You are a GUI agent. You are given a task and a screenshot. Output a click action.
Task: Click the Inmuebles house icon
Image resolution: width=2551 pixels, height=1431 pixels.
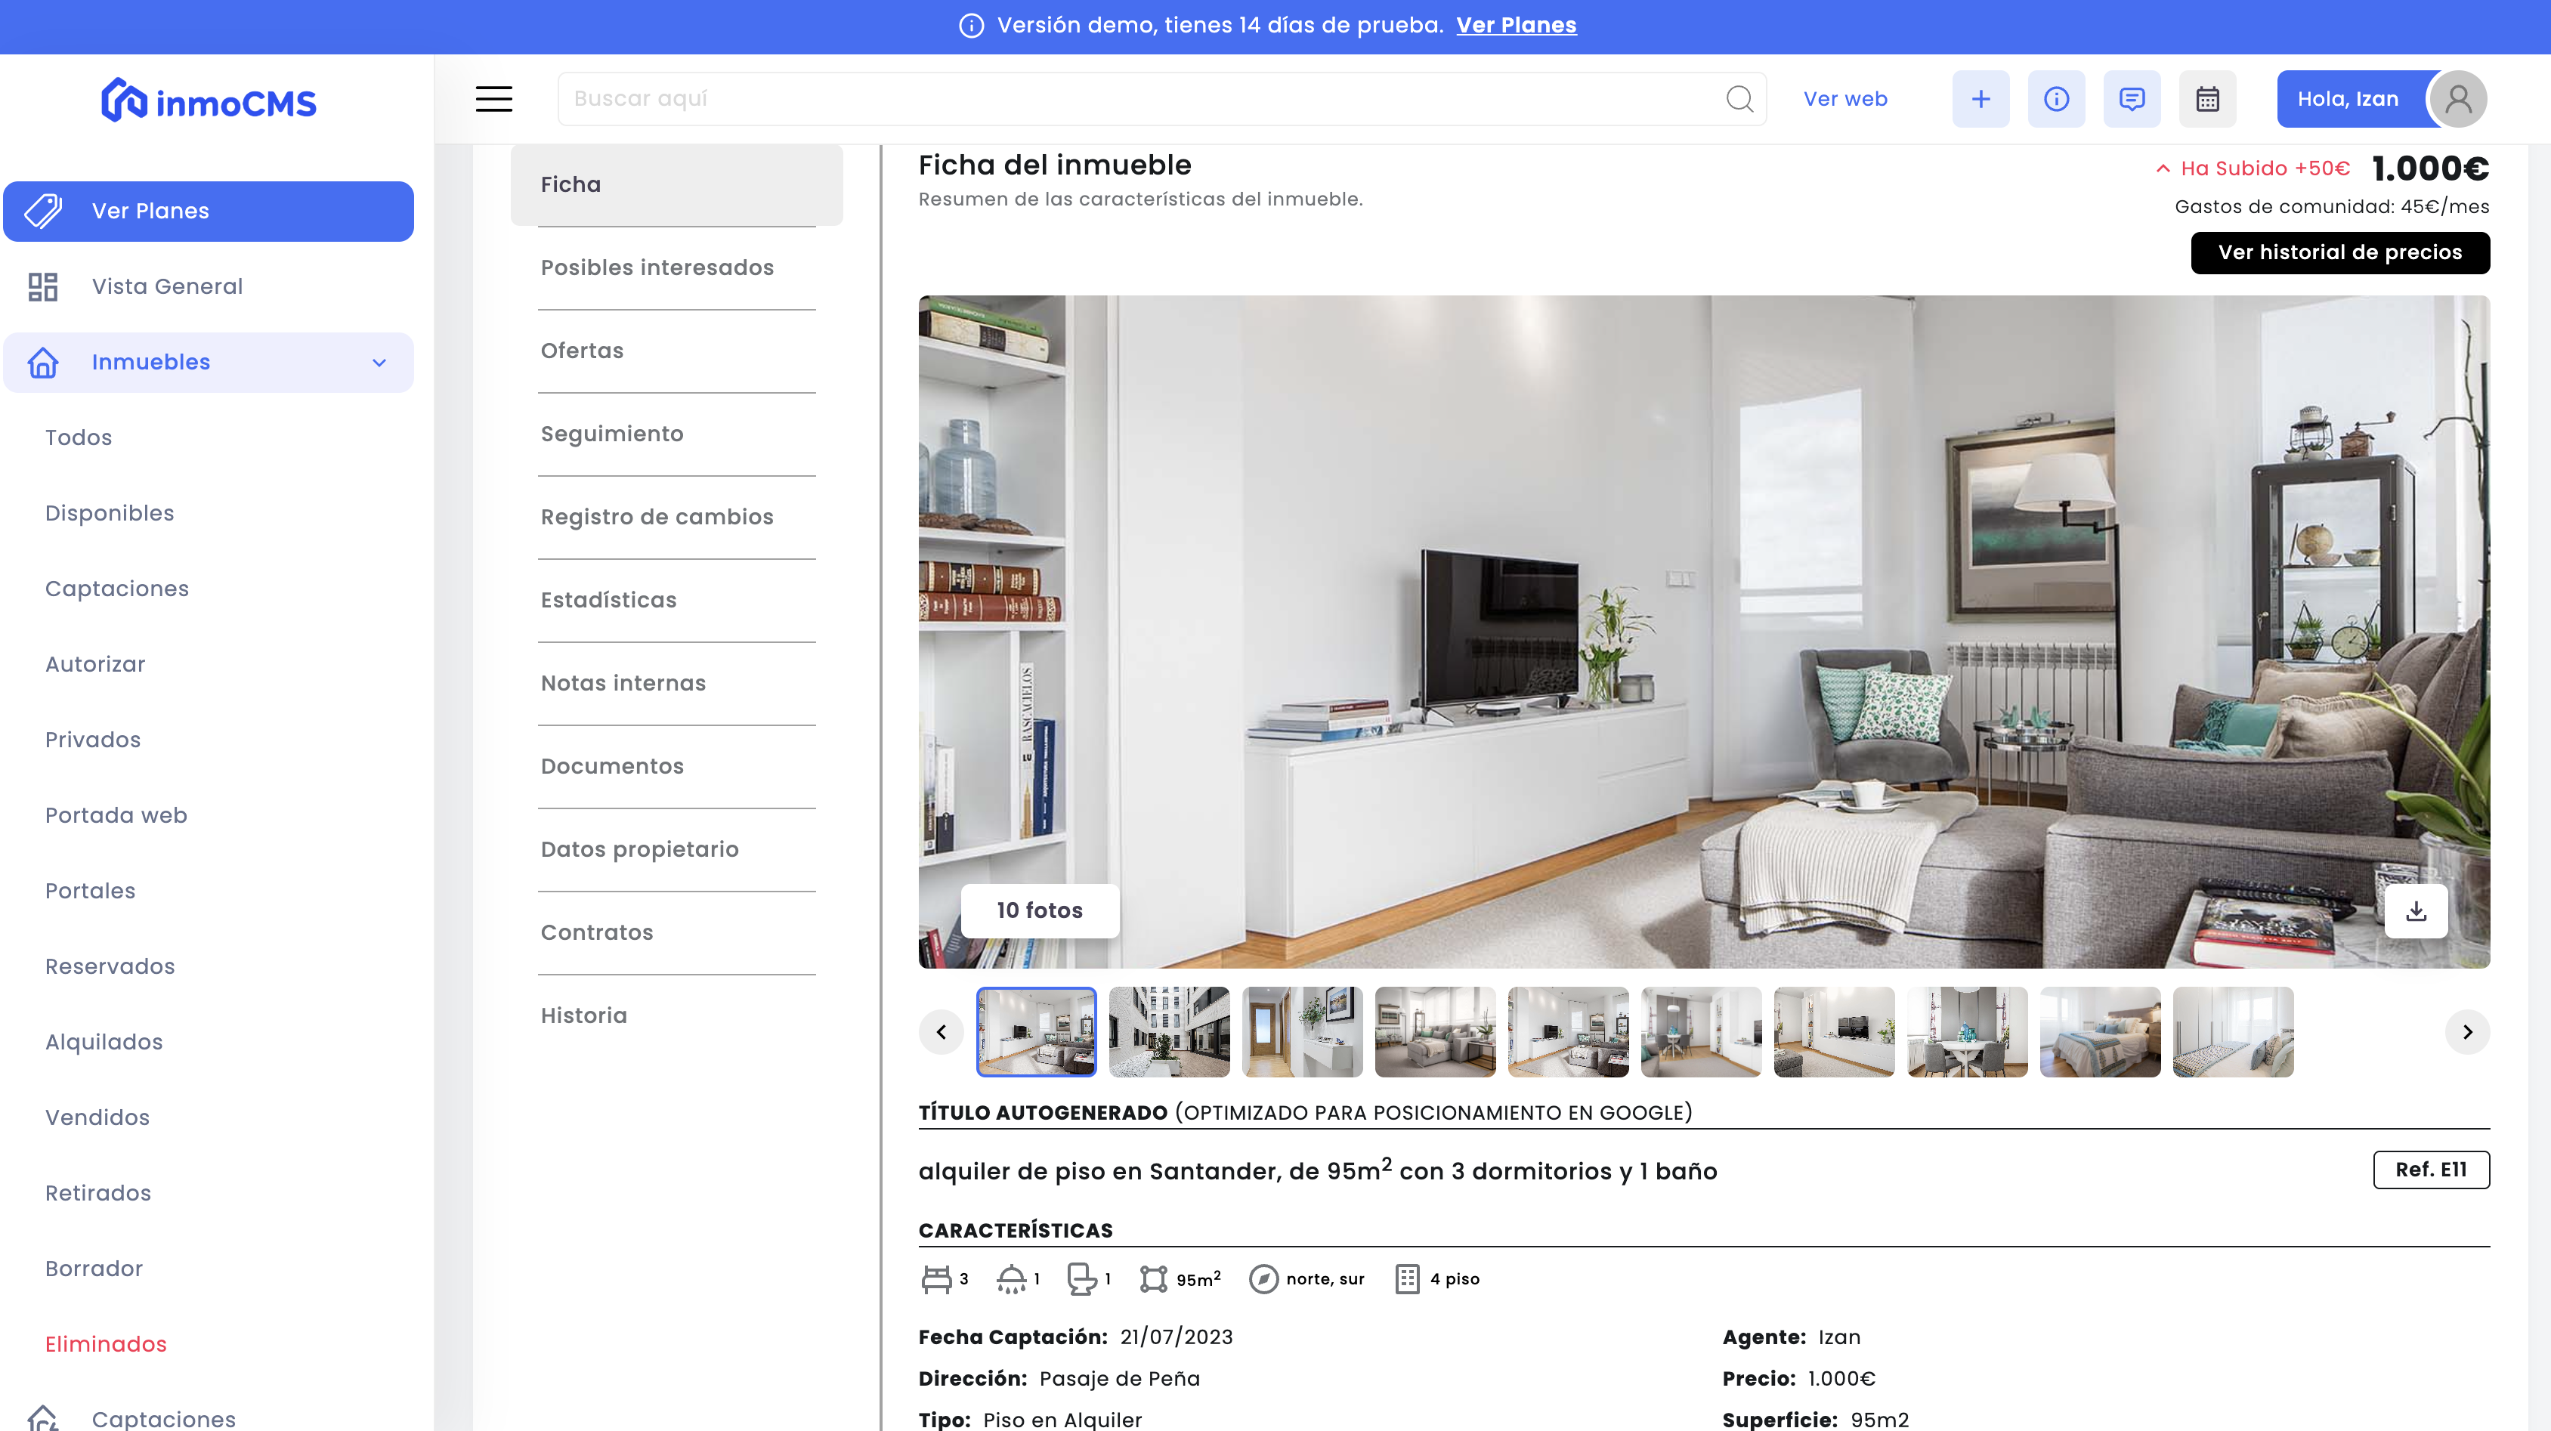[42, 363]
